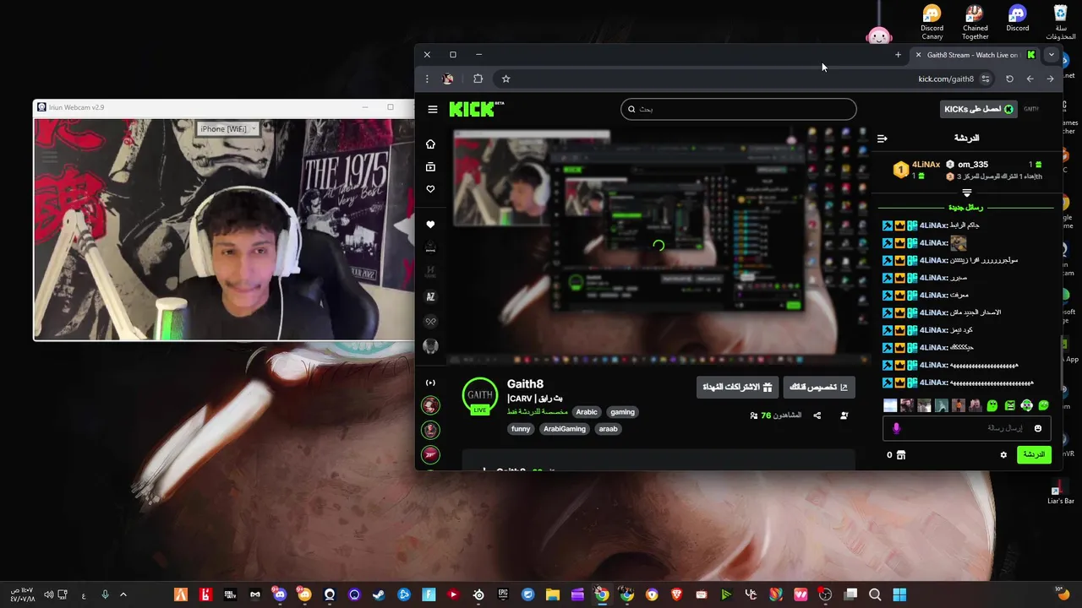Reload the page

point(1009,79)
